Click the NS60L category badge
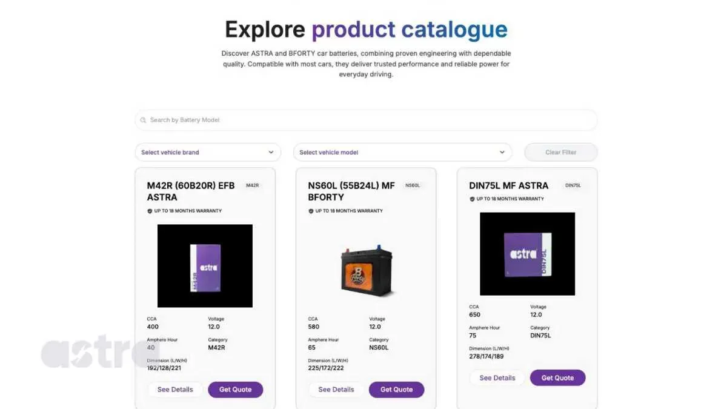Image resolution: width=727 pixels, height=409 pixels. (412, 185)
